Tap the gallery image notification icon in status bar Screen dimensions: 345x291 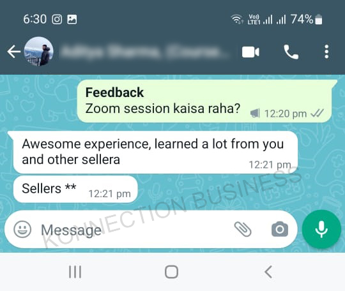tap(72, 19)
